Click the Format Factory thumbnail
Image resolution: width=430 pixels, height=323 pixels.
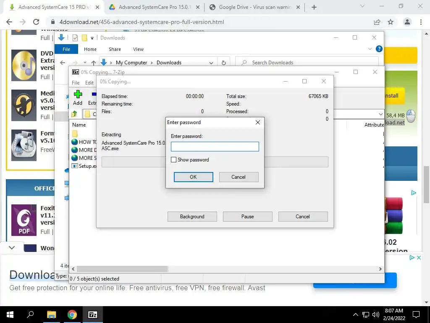click(x=24, y=145)
